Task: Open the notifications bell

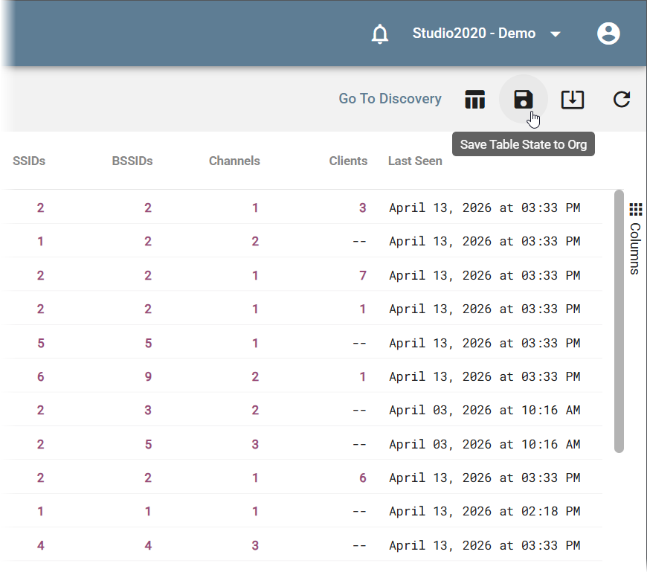Action: (x=379, y=33)
